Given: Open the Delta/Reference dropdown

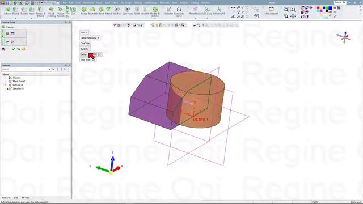Looking at the screenshot, I should pyautogui.click(x=90, y=38).
